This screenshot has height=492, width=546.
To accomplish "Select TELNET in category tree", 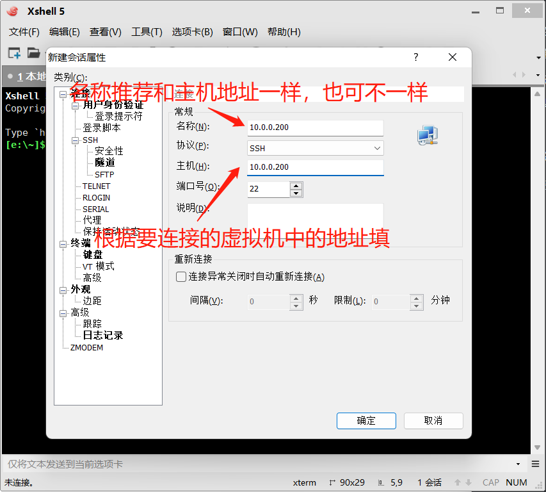I will [x=97, y=186].
